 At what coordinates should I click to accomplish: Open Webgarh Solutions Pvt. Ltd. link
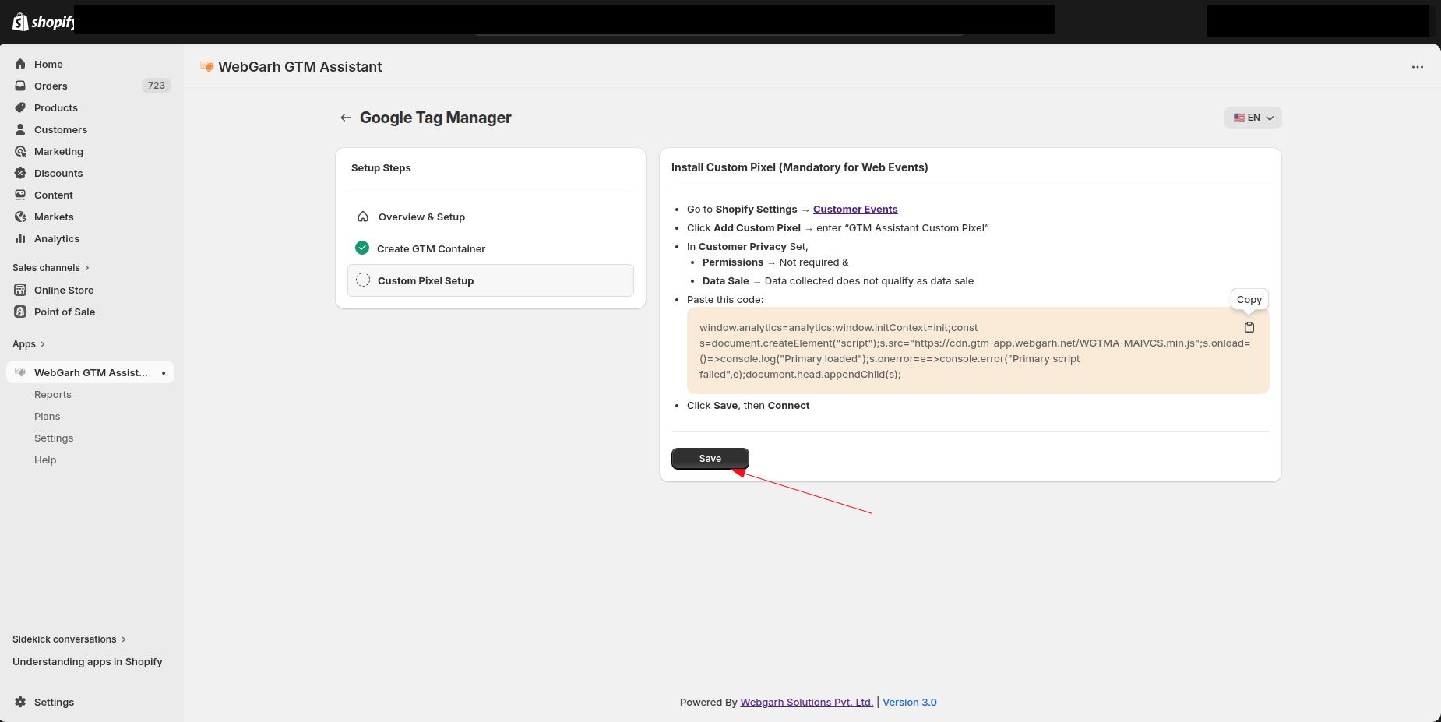tap(807, 702)
